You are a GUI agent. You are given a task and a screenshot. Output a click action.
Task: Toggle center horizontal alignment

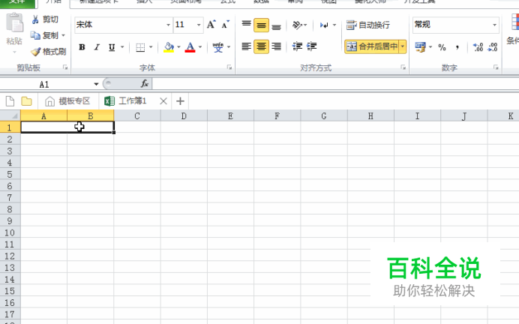tap(261, 46)
